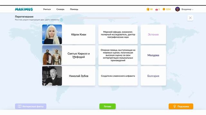This screenshot has width=206, height=115.
Task: Click the lightbulb icon in Подсказка
Action: click(x=174, y=106)
